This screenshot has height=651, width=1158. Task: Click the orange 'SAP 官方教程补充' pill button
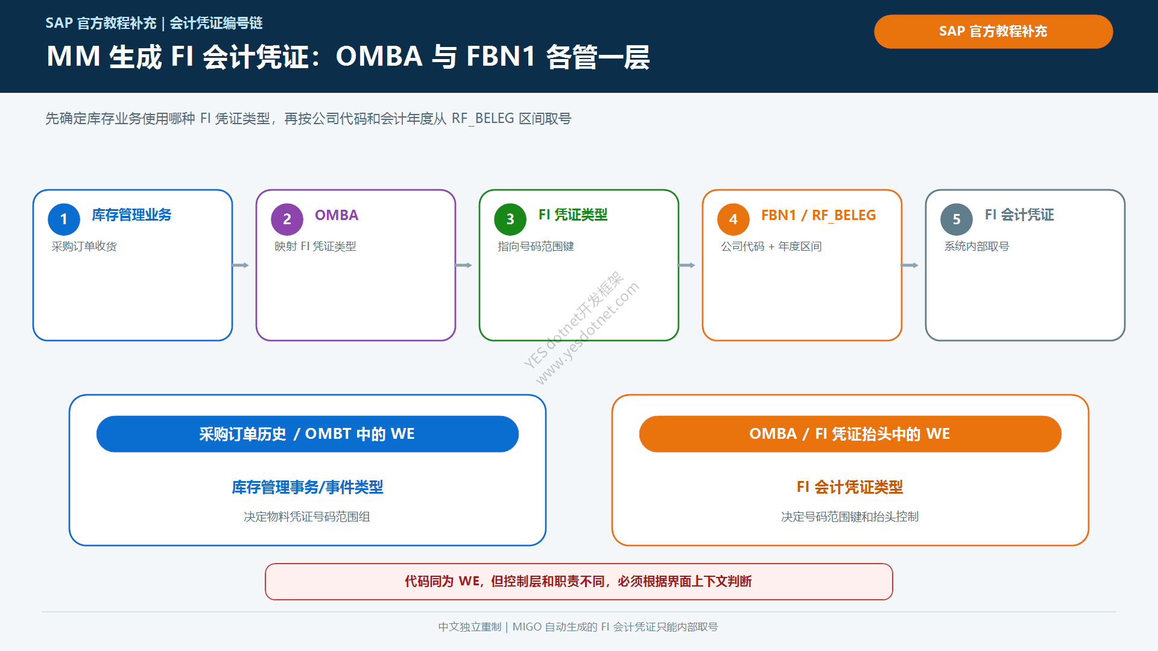[x=993, y=31]
